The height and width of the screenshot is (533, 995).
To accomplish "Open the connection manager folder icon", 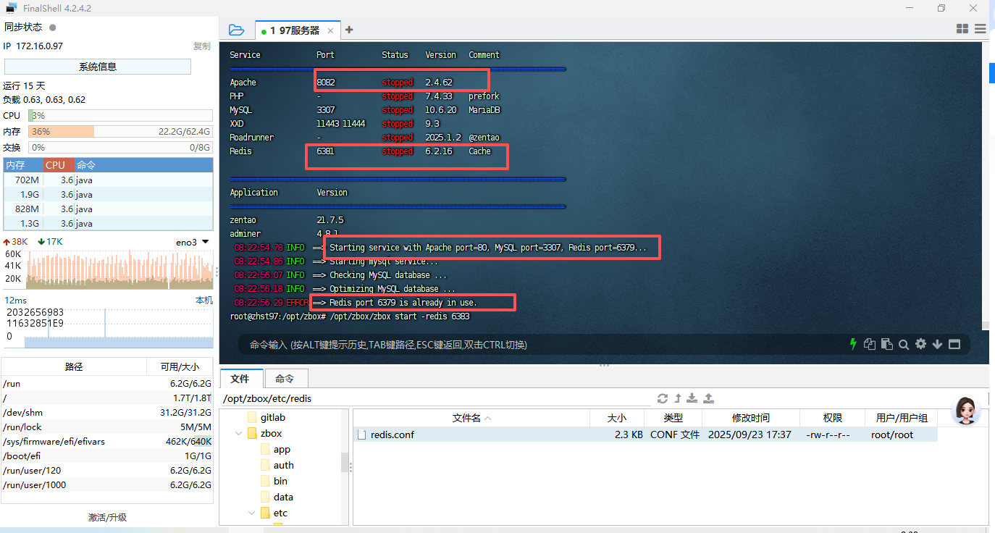I will 237,30.
